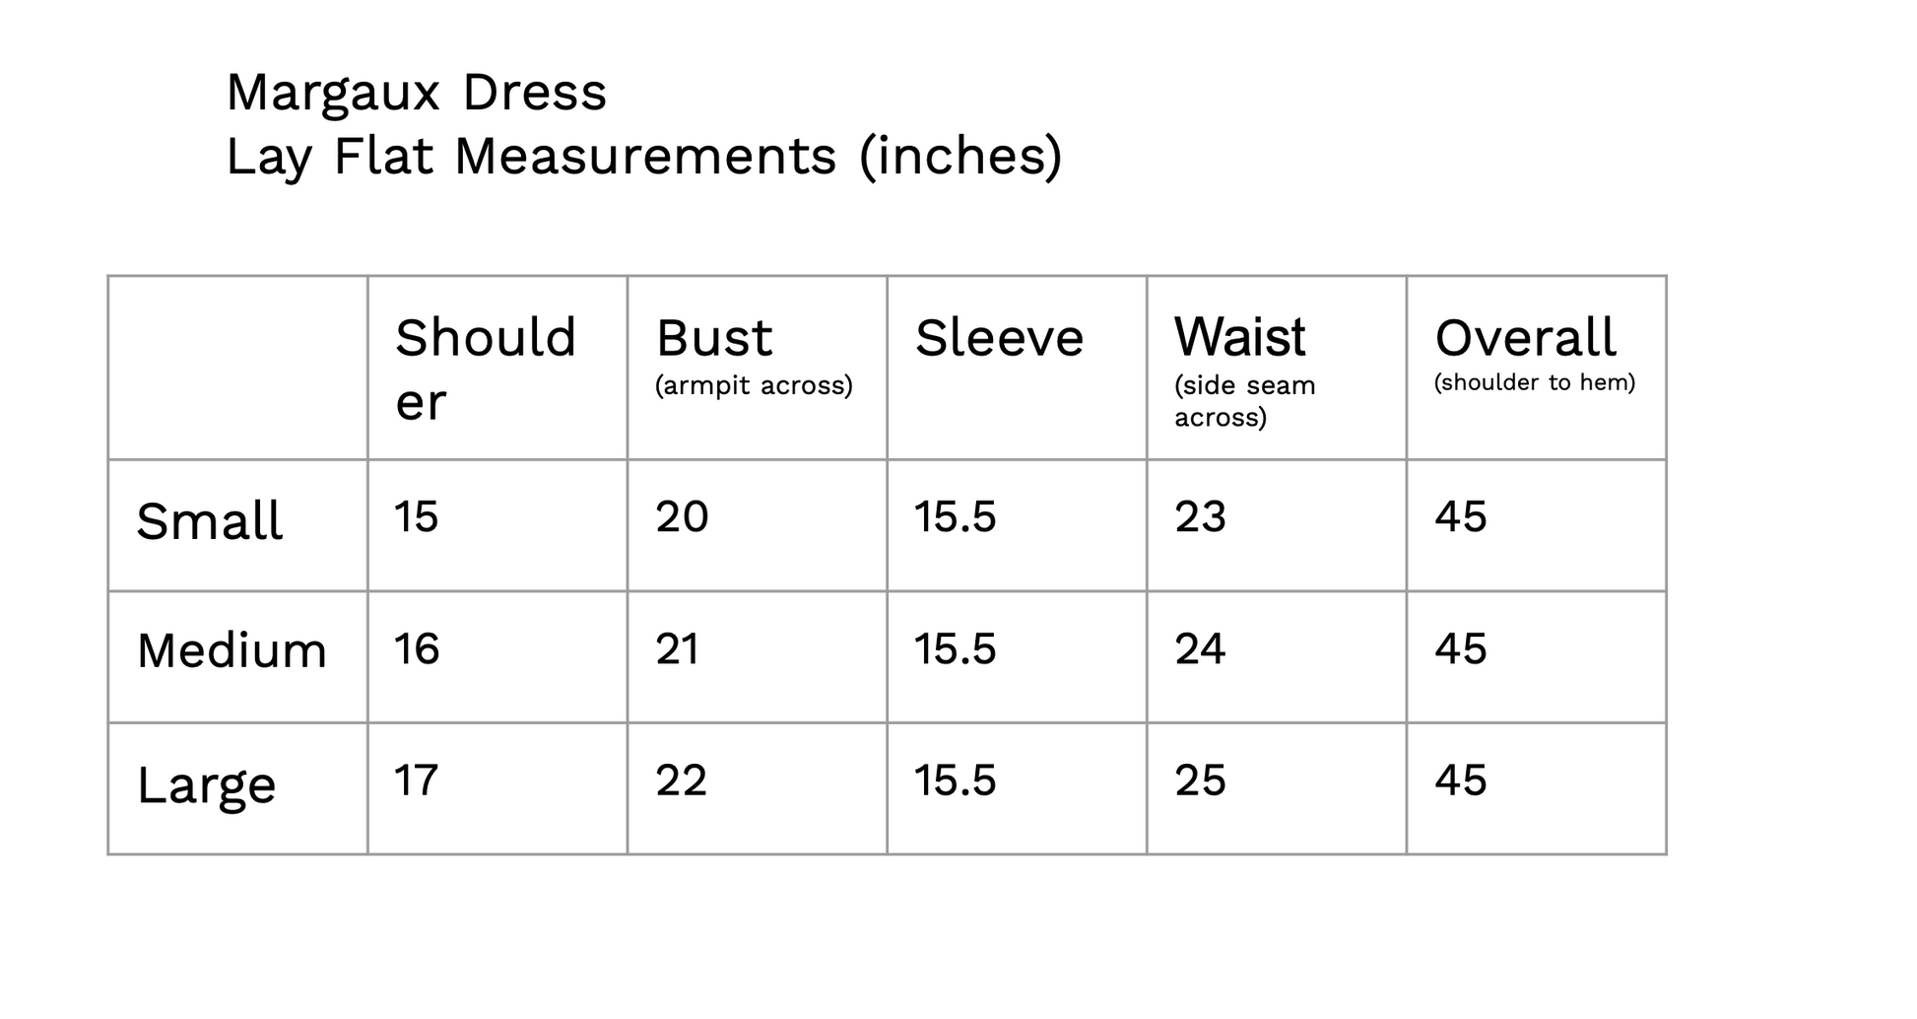Click the Small row label

tap(210, 521)
